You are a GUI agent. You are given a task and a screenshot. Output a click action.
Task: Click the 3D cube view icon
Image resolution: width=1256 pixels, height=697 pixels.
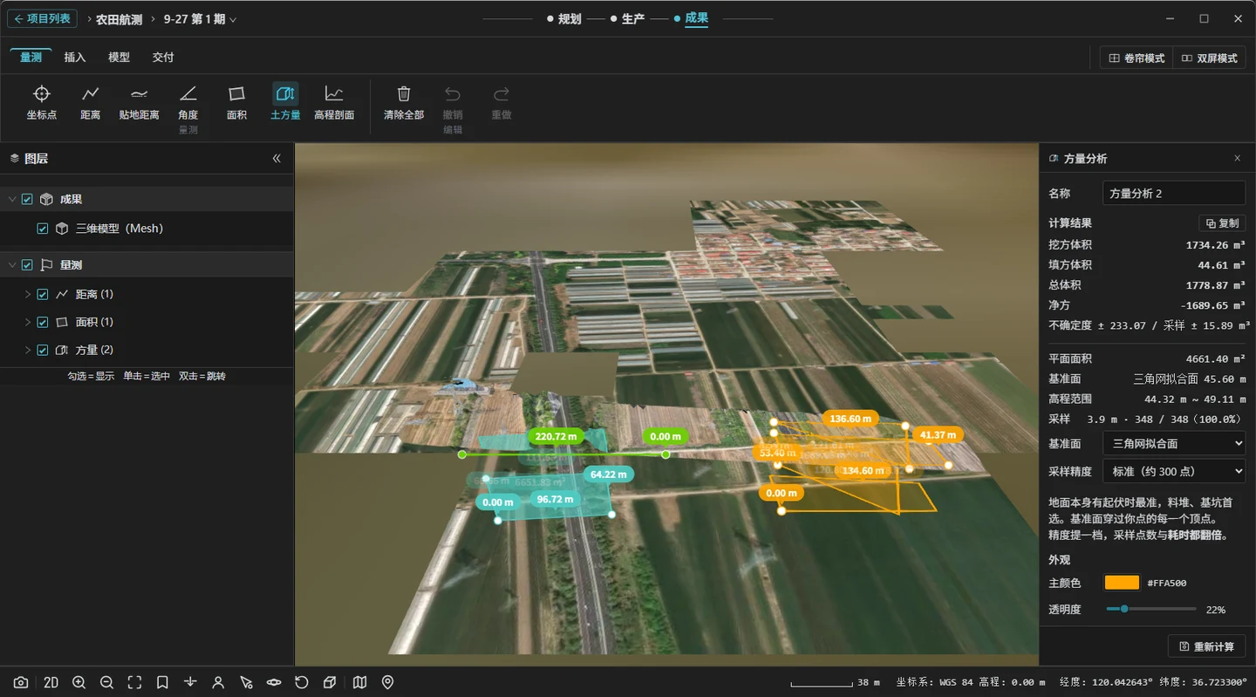[330, 682]
